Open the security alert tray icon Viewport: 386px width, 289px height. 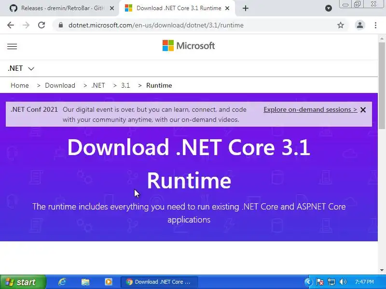(x=320, y=282)
